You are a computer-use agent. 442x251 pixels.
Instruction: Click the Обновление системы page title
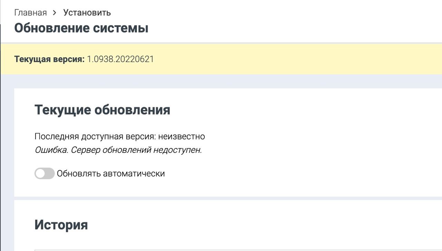pyautogui.click(x=81, y=28)
